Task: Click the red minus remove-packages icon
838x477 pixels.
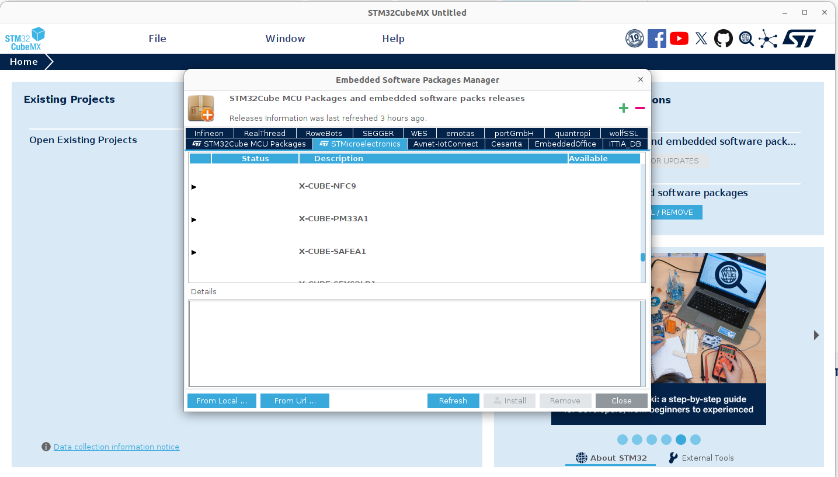Action: click(x=639, y=108)
